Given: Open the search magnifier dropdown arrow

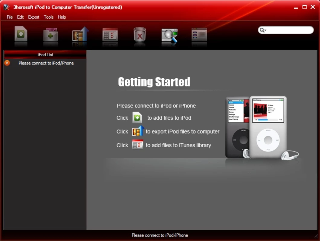Looking at the screenshot, I should [265, 30].
